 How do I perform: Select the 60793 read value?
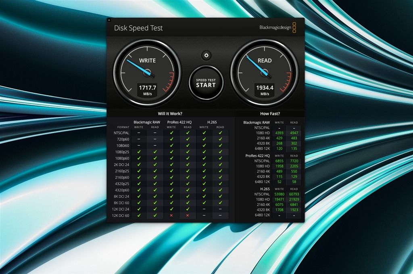pos(294,194)
